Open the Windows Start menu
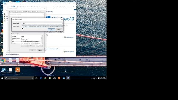Screen dimensions: 178x100 tap(2, 78)
